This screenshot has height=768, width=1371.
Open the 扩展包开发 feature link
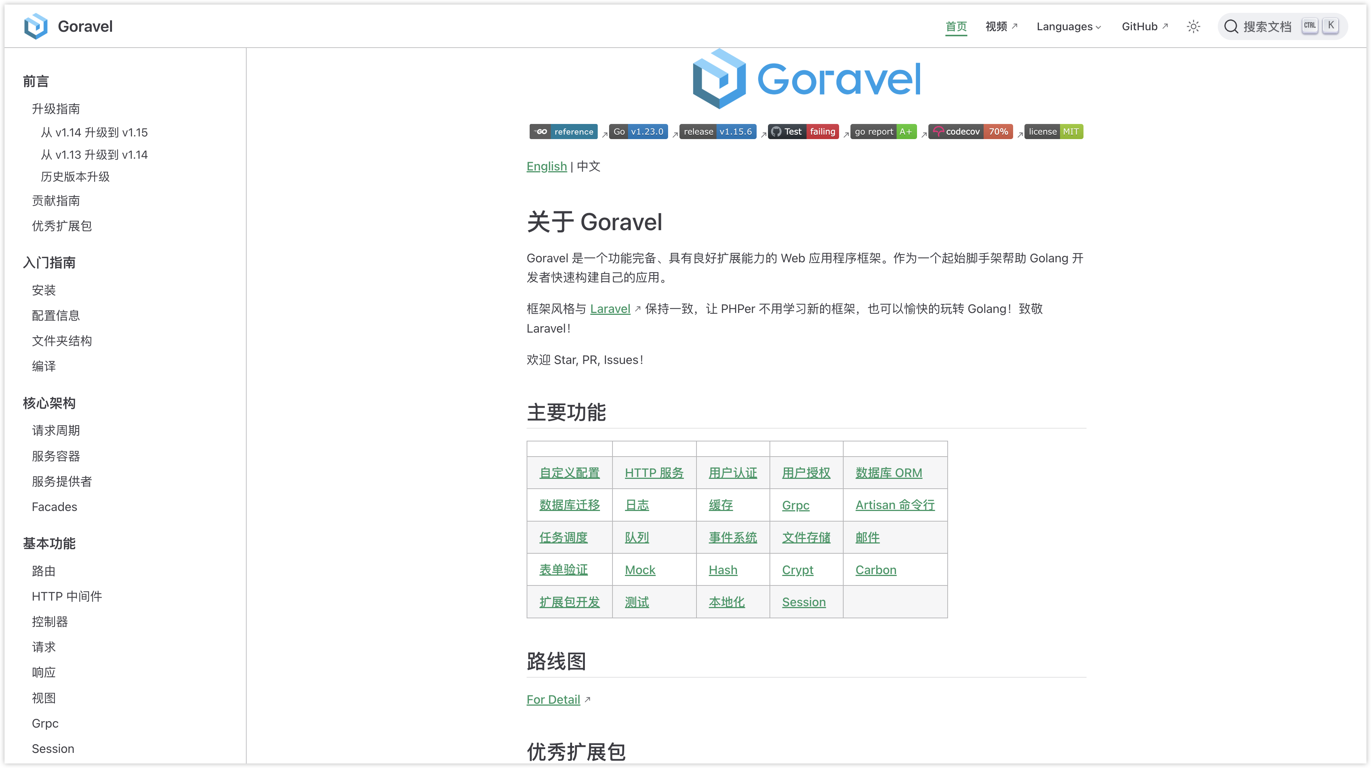coord(569,602)
